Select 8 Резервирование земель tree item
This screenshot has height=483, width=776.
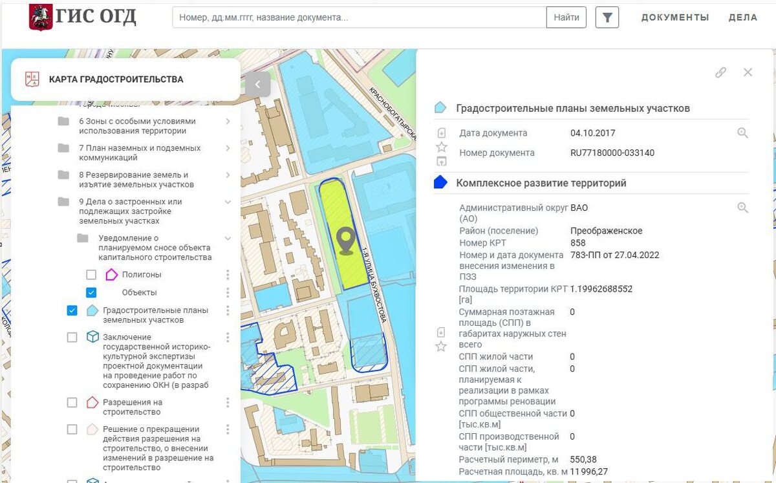pos(136,180)
